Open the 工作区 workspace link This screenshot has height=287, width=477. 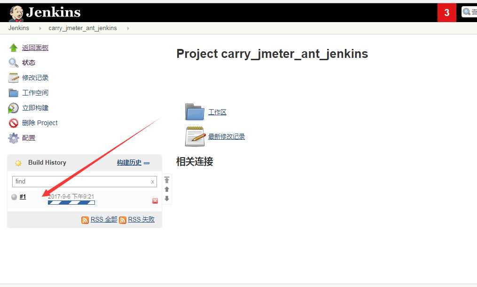coord(217,112)
